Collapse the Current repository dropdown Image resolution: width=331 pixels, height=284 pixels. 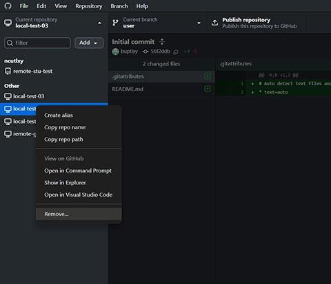pos(54,23)
